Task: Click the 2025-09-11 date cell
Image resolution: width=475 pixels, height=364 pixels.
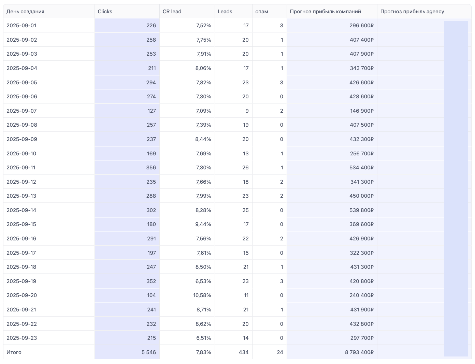Action: [x=21, y=168]
